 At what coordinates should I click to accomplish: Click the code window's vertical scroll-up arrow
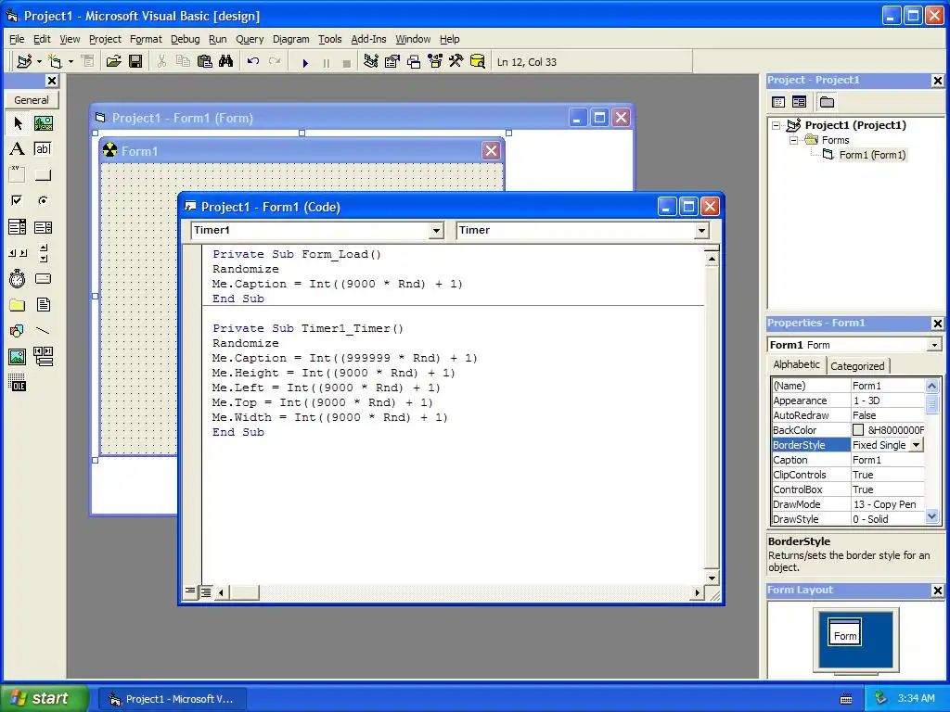[712, 260]
